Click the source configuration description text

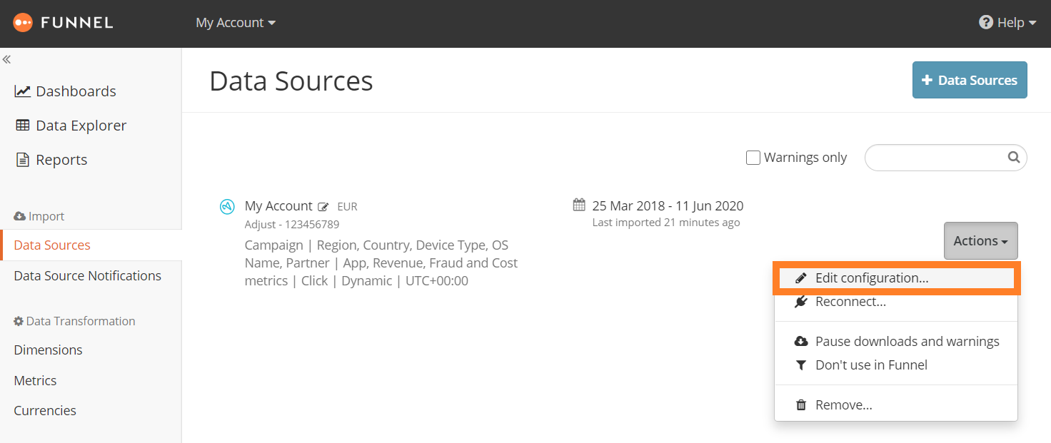381,263
